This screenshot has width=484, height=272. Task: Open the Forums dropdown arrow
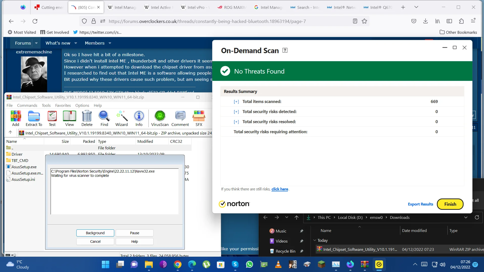(36, 43)
